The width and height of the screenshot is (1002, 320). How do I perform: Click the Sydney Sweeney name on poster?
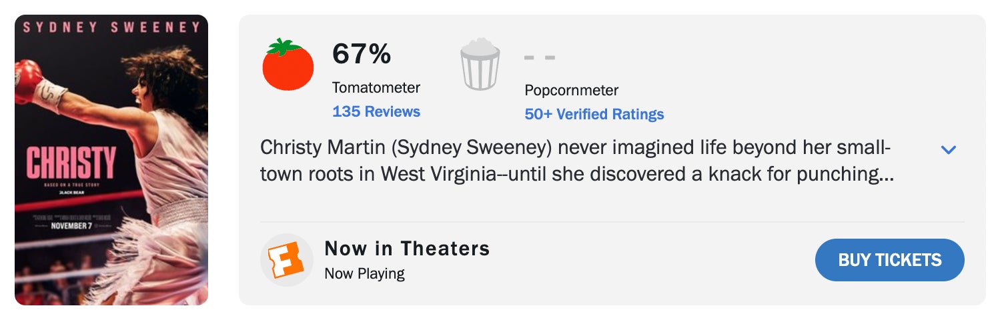coord(111,27)
